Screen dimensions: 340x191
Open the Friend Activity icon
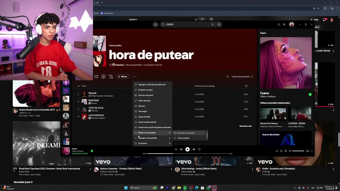point(284,24)
